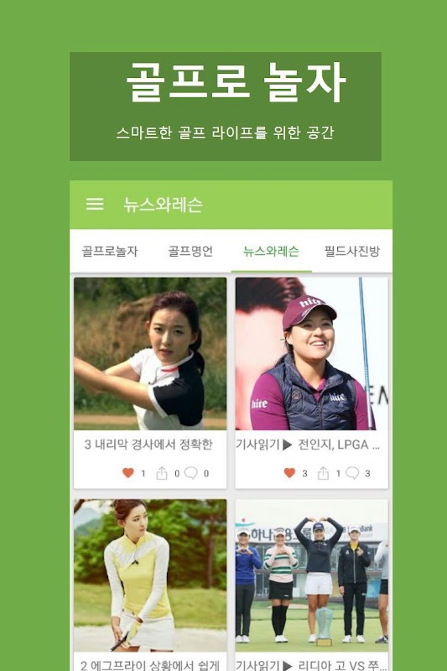447x671 pixels.
Task: Share the 전인지 LPGA article
Action: click(323, 473)
